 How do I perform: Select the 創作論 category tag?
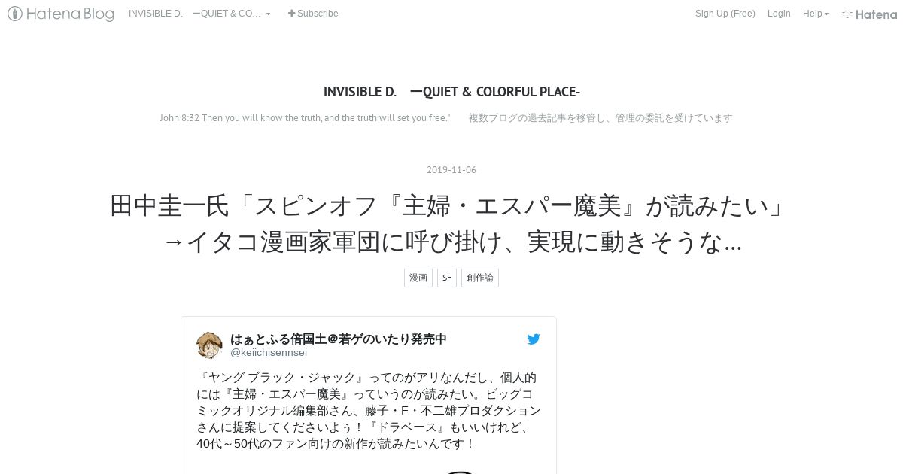[480, 278]
